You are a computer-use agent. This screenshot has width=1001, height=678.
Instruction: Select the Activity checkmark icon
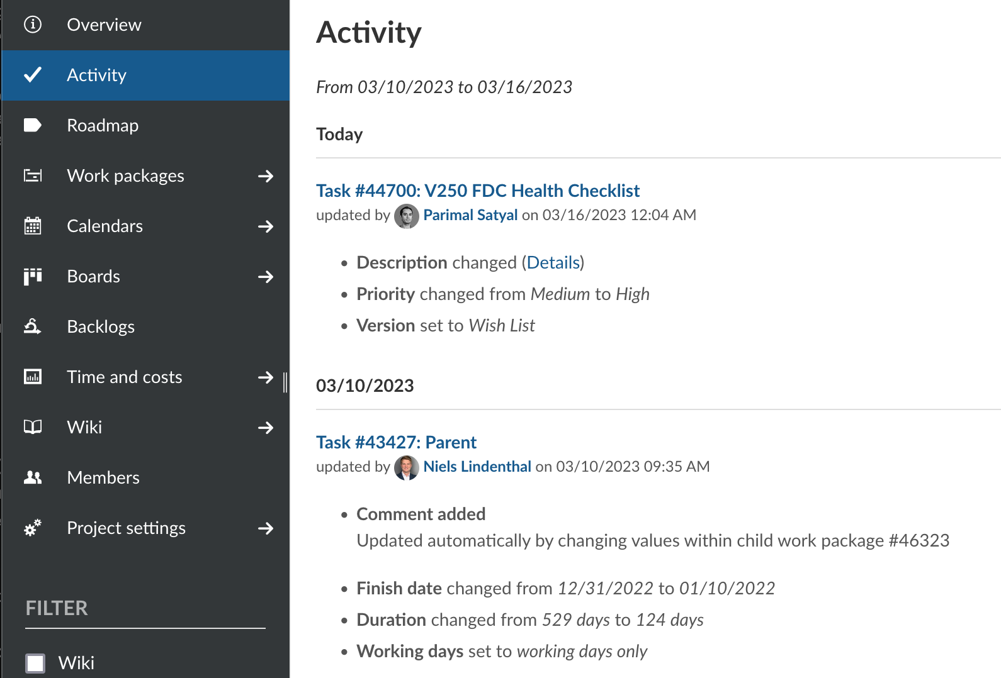click(x=32, y=75)
